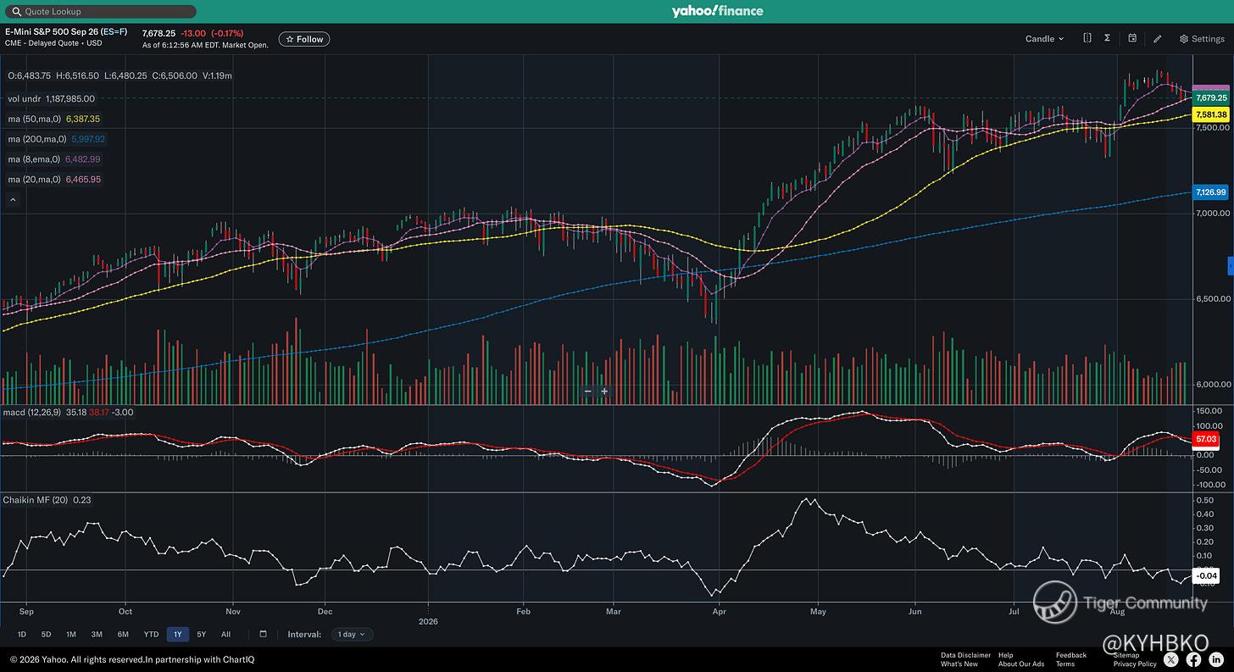Follow the E-Mini S&P 500 quote
Image resolution: width=1234 pixels, height=672 pixels.
[x=304, y=39]
